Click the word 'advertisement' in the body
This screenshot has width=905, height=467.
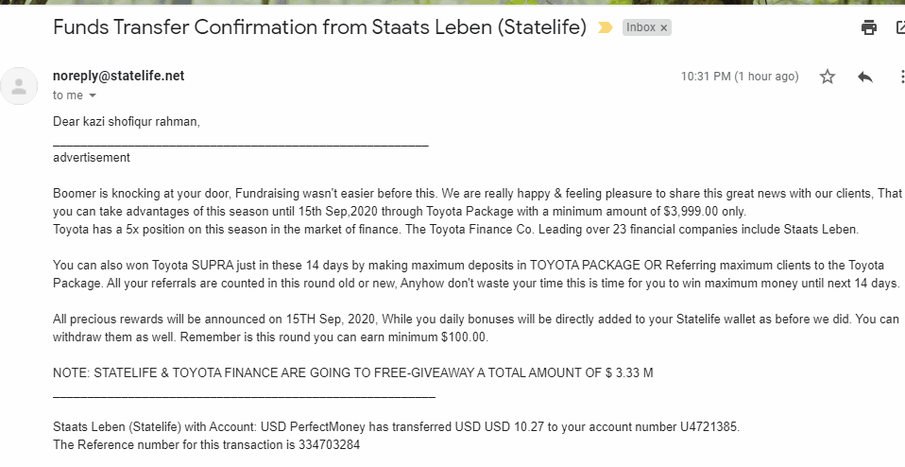92,158
